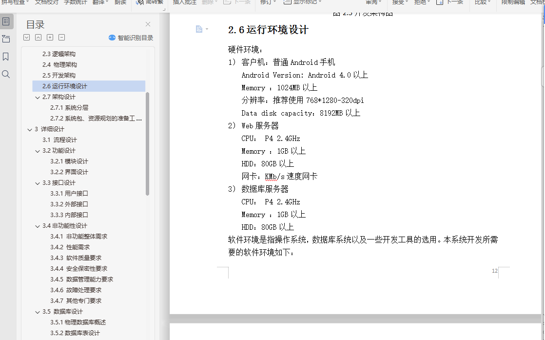Open the bookmark pane icon in sidebar
This screenshot has height=340, width=545.
coord(6,57)
